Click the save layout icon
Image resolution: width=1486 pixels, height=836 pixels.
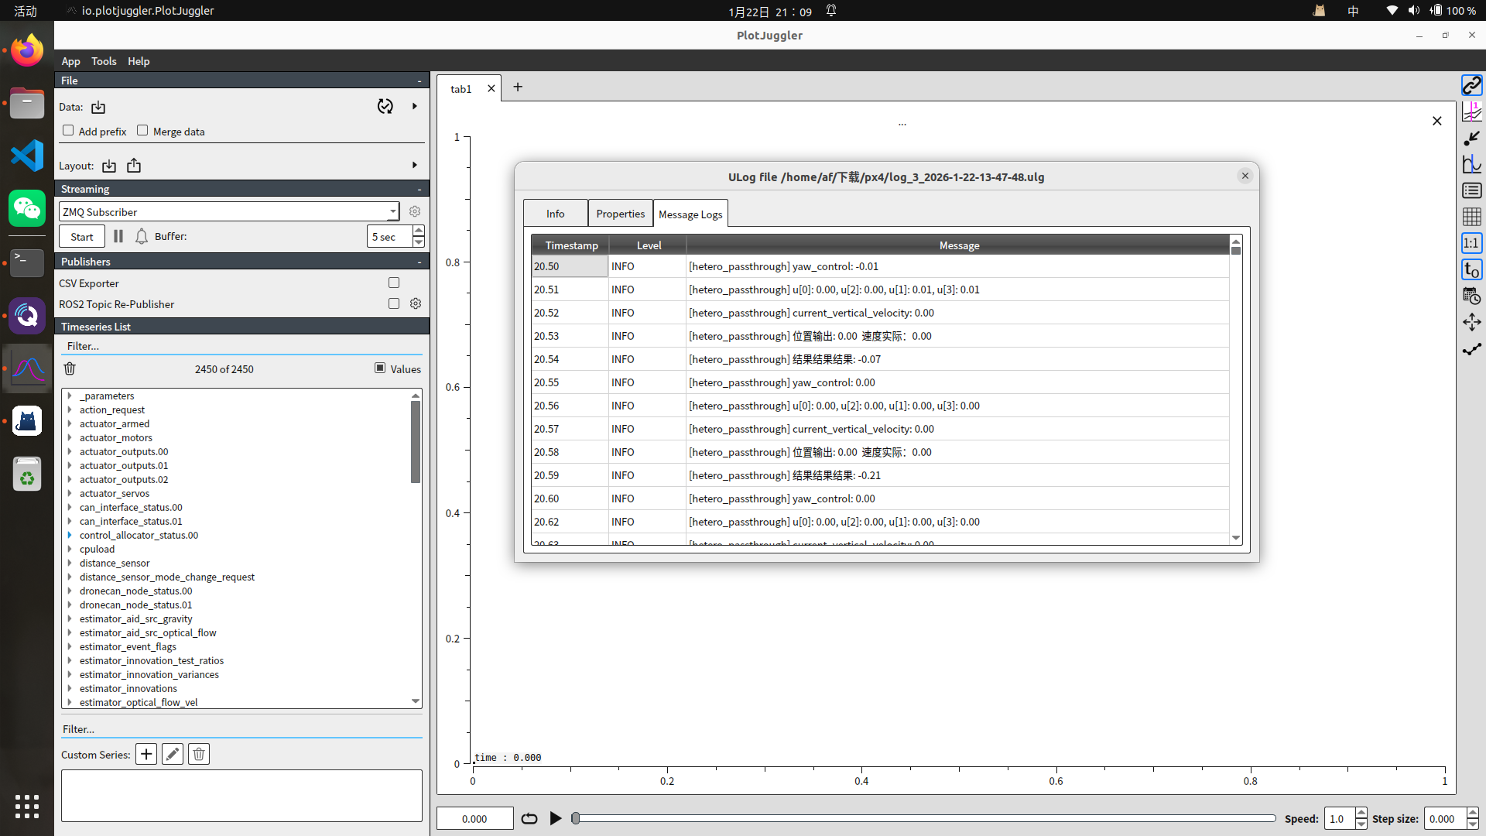134,166
